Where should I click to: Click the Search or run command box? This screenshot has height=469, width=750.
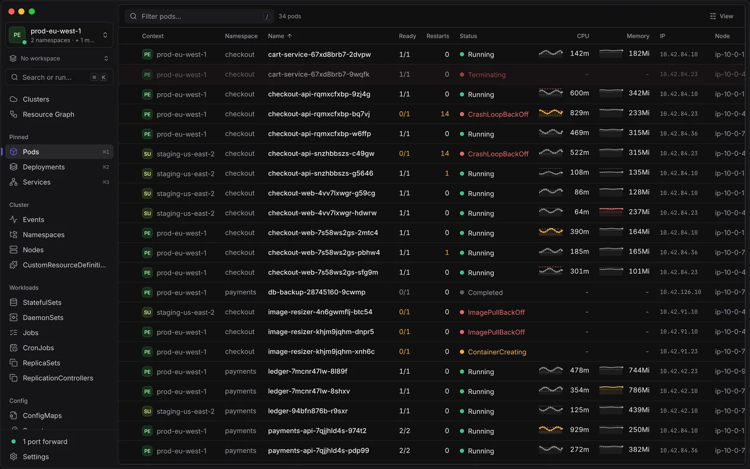(x=59, y=77)
